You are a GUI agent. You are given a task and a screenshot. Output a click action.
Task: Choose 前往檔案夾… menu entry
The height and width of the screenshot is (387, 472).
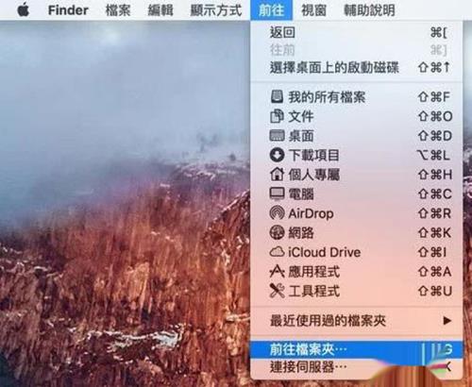click(x=357, y=349)
